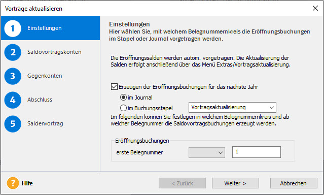Click the Einstellungen heading in content pane
Viewport: 324px width, 195px height.
tap(129, 24)
